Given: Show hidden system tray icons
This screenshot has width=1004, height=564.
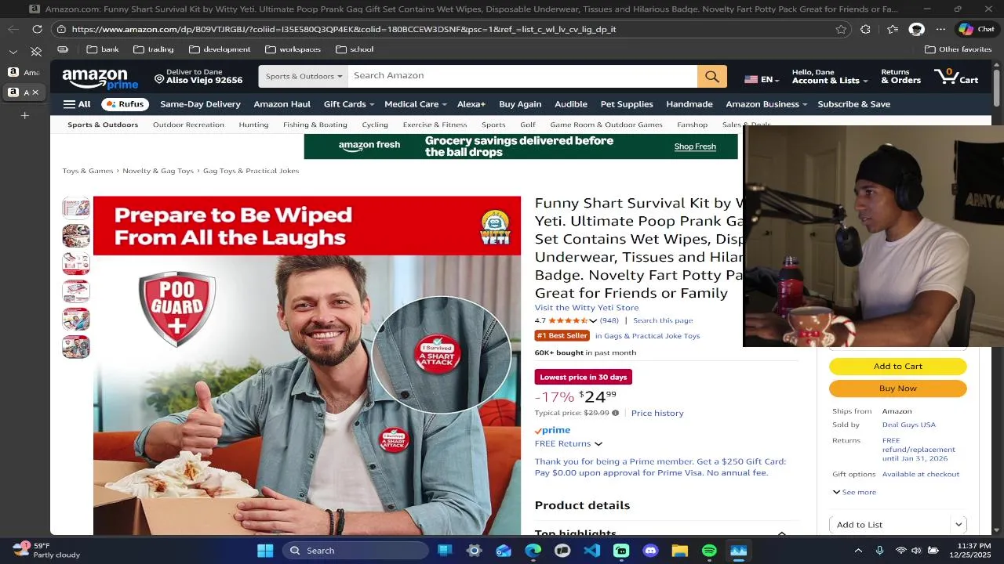Looking at the screenshot, I should tap(858, 551).
